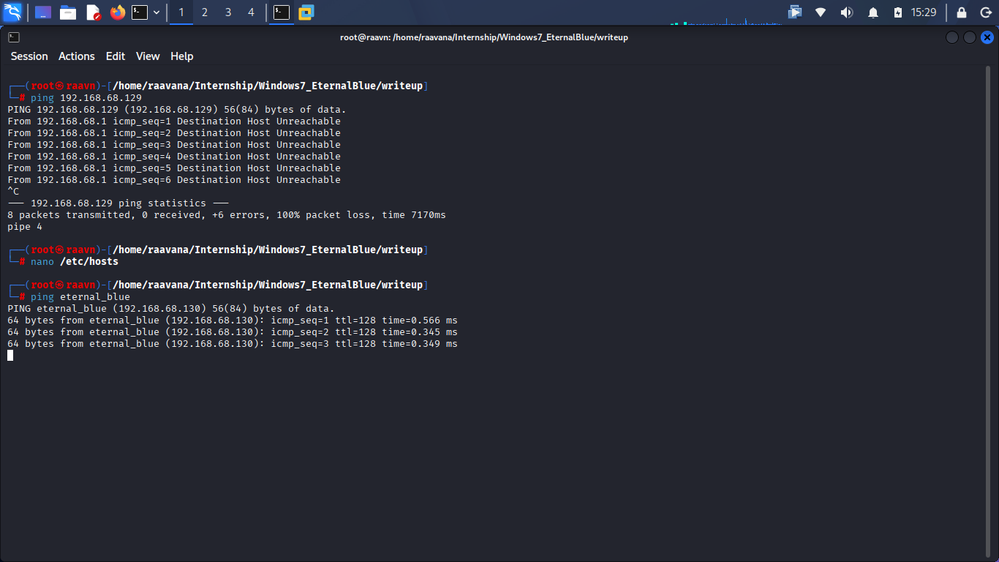The width and height of the screenshot is (999, 562).
Task: Click 'nano /etc/hosts' command text
Action: [x=75, y=262]
